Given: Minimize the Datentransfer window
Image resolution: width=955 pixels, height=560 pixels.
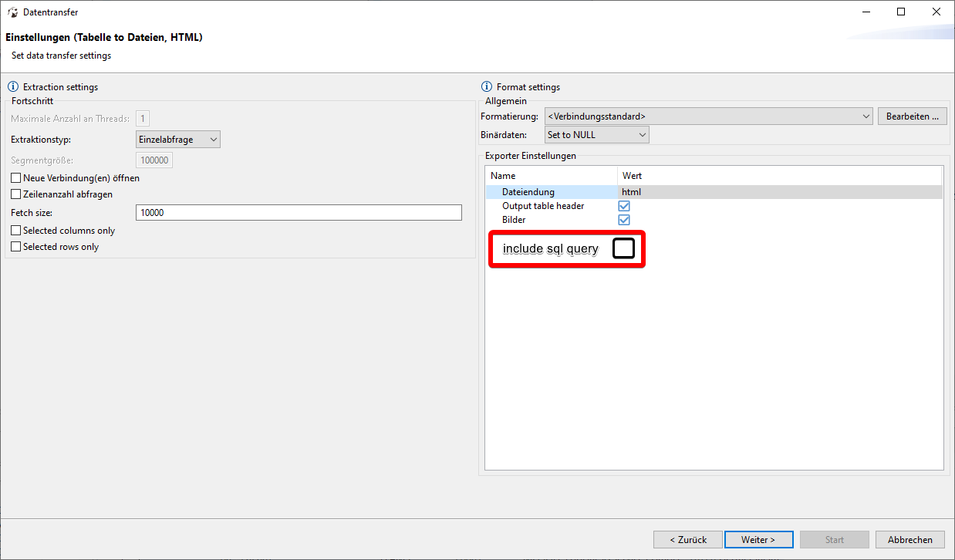Looking at the screenshot, I should [x=866, y=12].
